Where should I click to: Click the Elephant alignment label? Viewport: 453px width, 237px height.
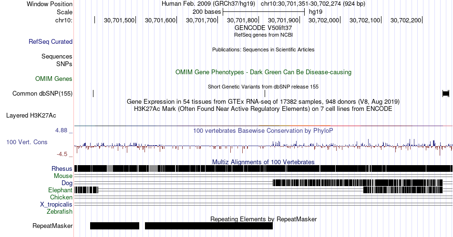point(60,190)
